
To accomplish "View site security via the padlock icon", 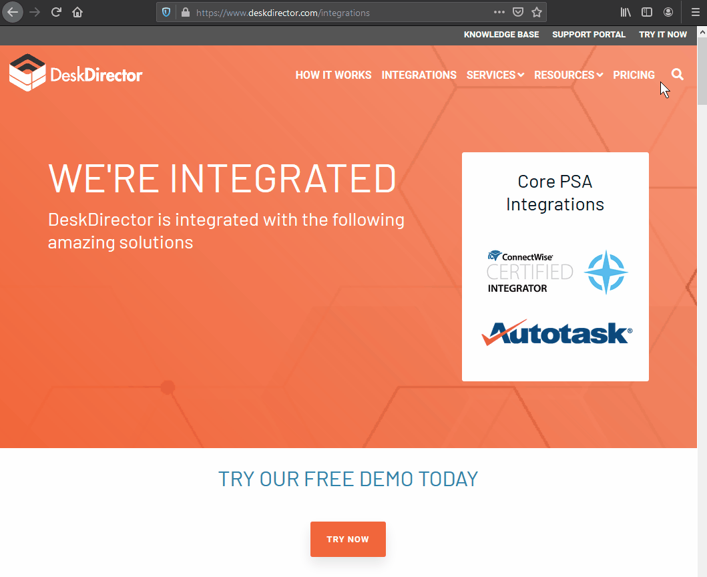I will pos(186,13).
